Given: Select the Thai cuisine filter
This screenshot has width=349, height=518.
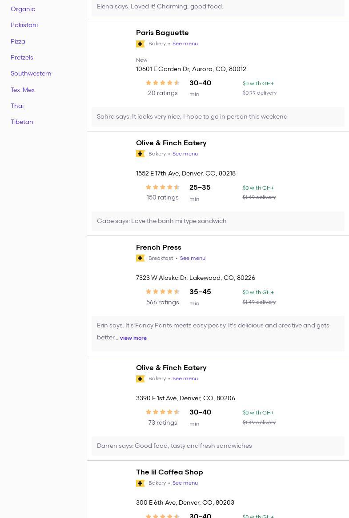Looking at the screenshot, I should (x=17, y=106).
